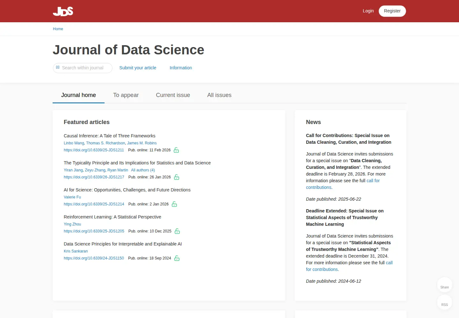Focus the Search within journal field
This screenshot has height=318, width=459.
coord(83,68)
